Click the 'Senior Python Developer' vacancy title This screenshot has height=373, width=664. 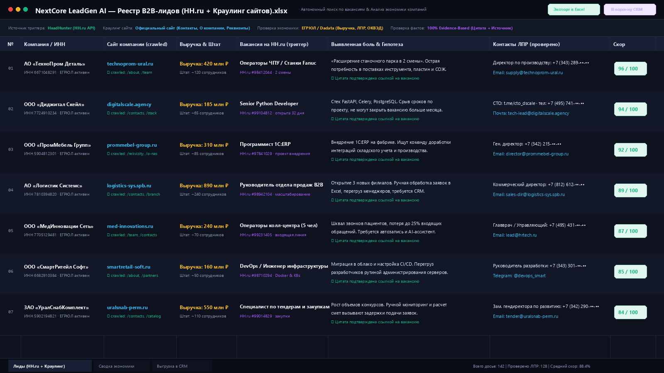(x=269, y=104)
